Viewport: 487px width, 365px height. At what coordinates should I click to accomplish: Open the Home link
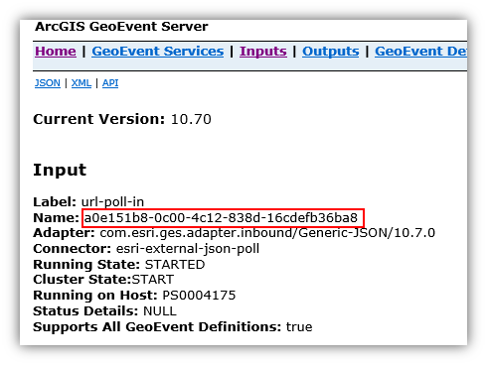[56, 52]
